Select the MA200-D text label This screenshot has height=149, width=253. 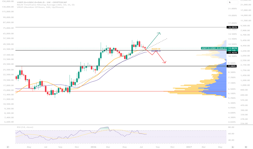156,51
